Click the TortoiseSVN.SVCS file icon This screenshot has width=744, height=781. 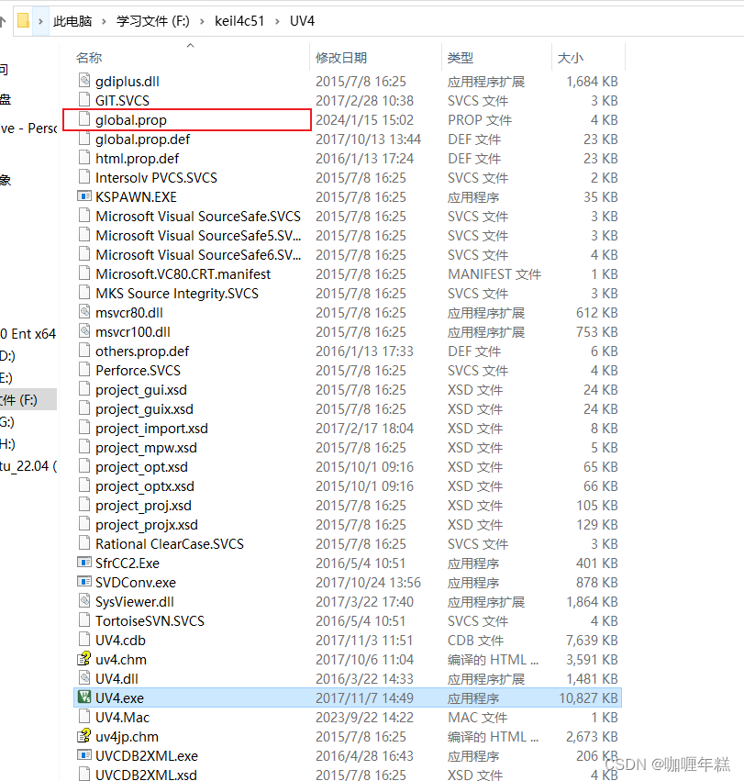(84, 620)
